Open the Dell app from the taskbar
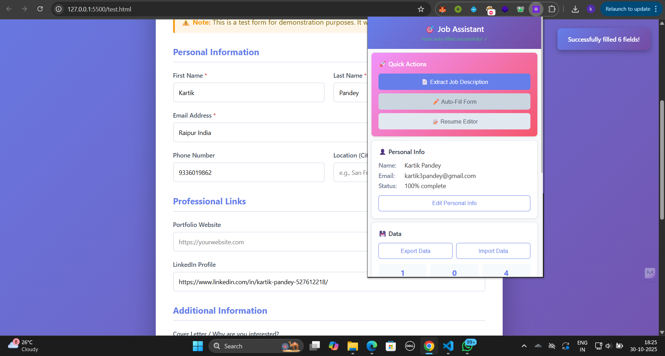 coord(410,346)
